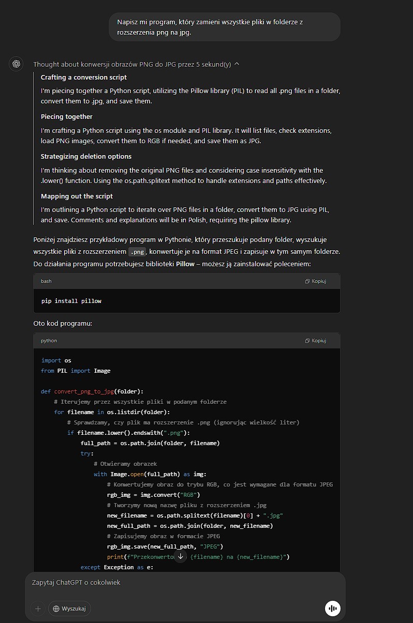
Task: Copy the python code block with Kopiuj
Action: [316, 341]
